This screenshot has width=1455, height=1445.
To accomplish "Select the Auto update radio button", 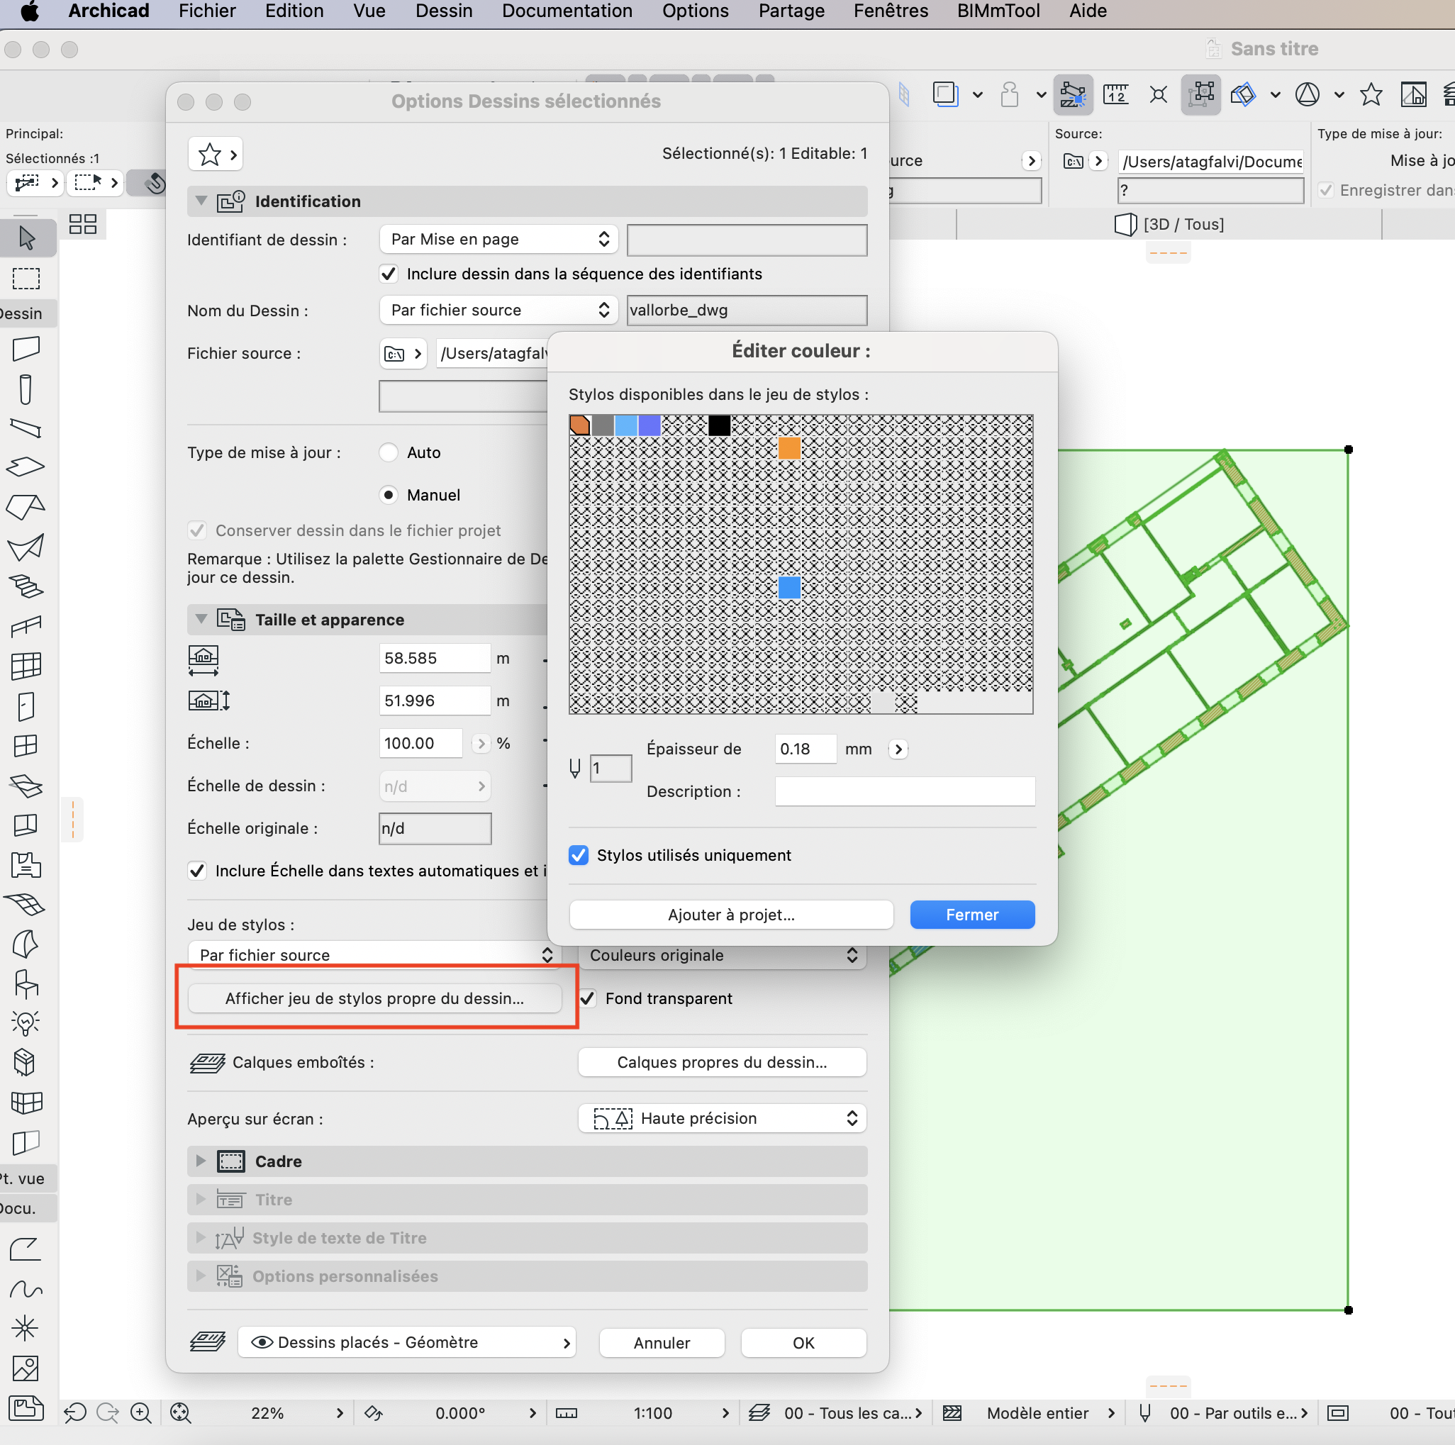I will [x=389, y=452].
